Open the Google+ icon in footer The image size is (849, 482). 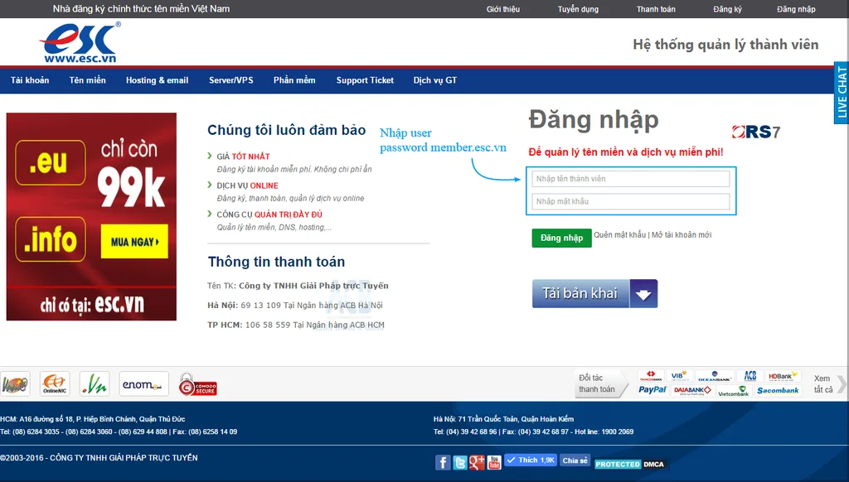(477, 462)
